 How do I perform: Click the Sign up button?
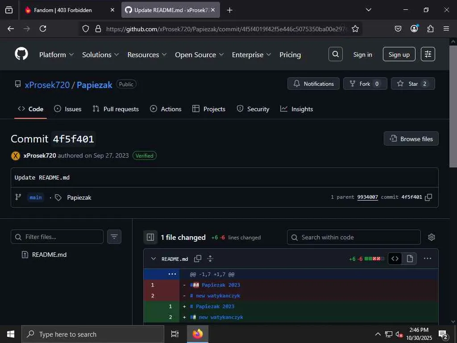[399, 54]
